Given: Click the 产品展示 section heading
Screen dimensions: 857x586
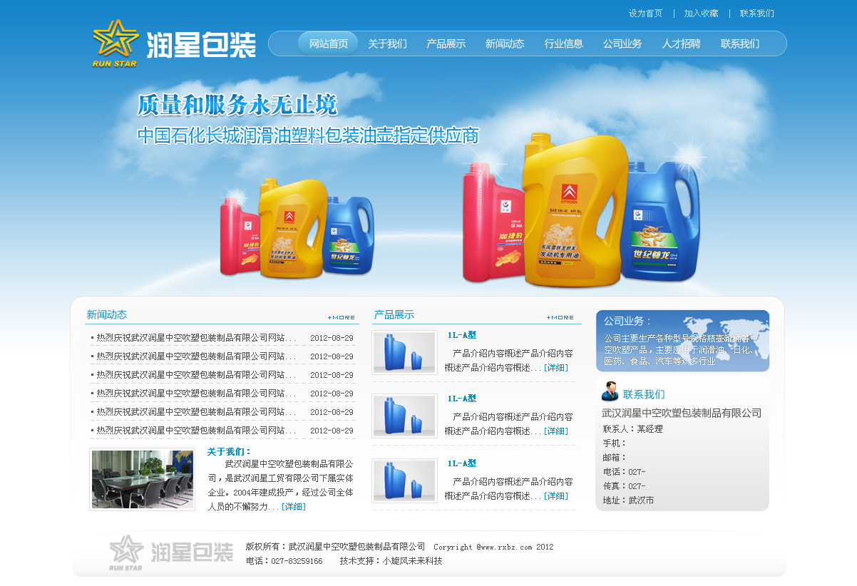Looking at the screenshot, I should [x=394, y=314].
